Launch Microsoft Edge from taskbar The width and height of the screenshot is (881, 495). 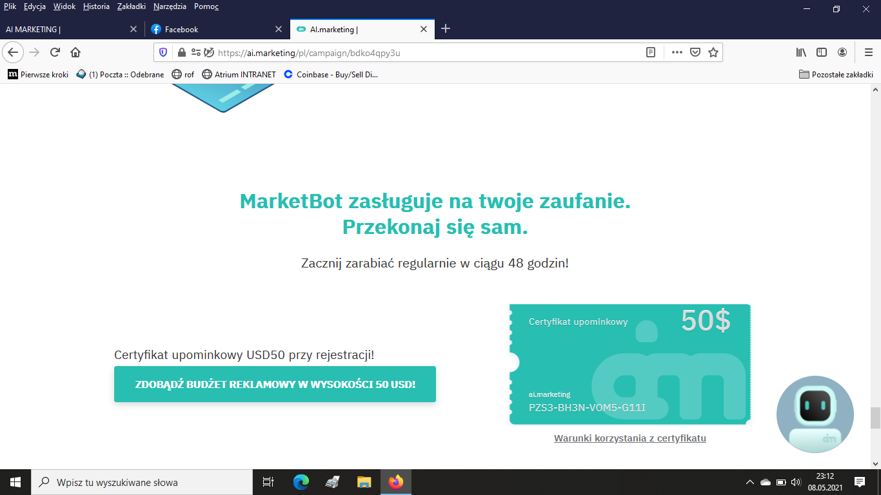(x=301, y=482)
